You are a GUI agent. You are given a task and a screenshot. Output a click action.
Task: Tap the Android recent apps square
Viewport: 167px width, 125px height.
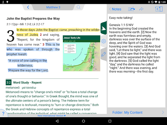(x=110, y=121)
